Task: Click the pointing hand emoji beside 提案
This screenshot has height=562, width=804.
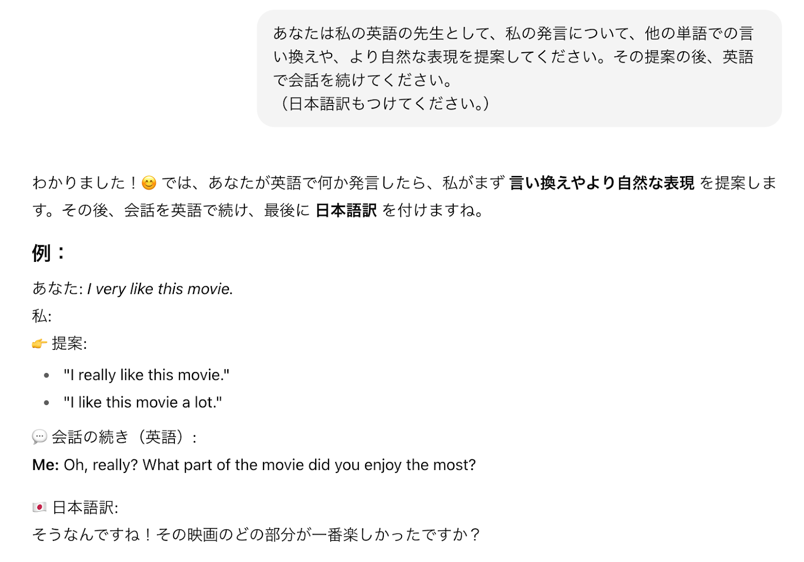Action: pyautogui.click(x=39, y=344)
